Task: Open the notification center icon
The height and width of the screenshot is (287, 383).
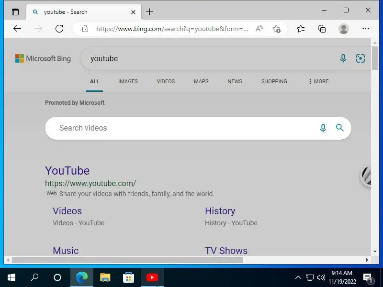Action: tap(369, 278)
